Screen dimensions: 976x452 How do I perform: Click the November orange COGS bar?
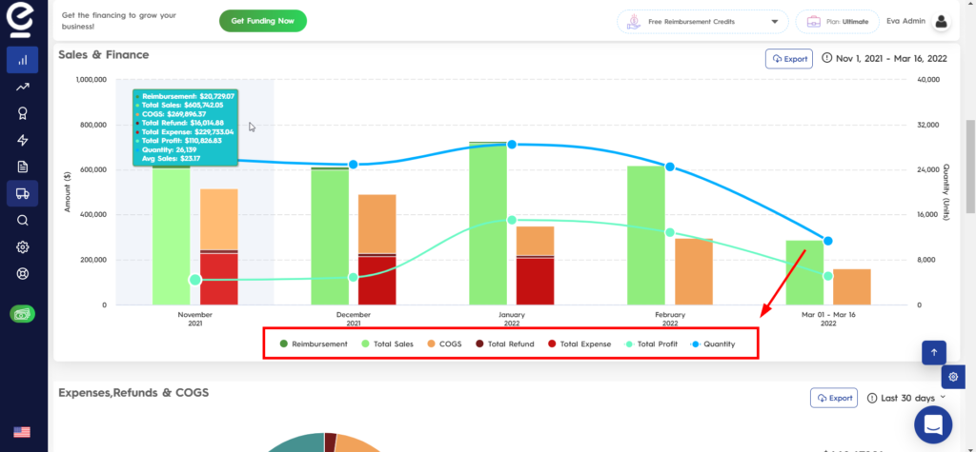point(219,220)
